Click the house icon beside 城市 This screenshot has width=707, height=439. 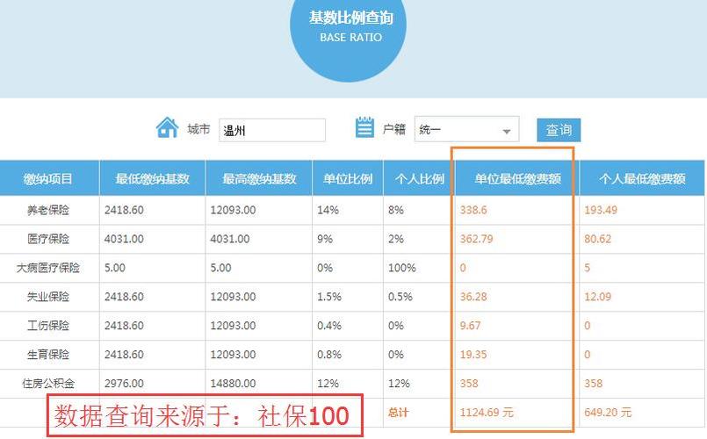point(167,127)
